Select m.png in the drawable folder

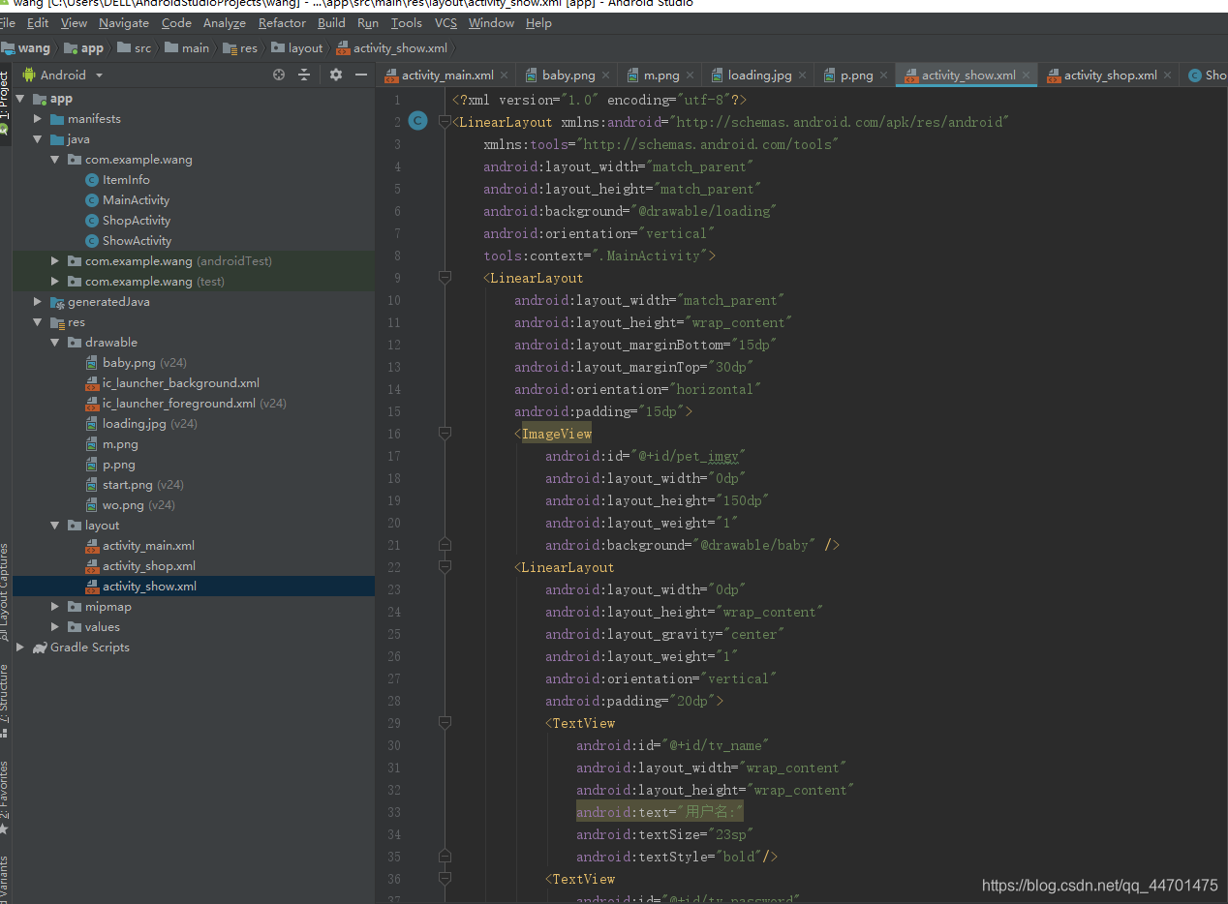pyautogui.click(x=120, y=444)
